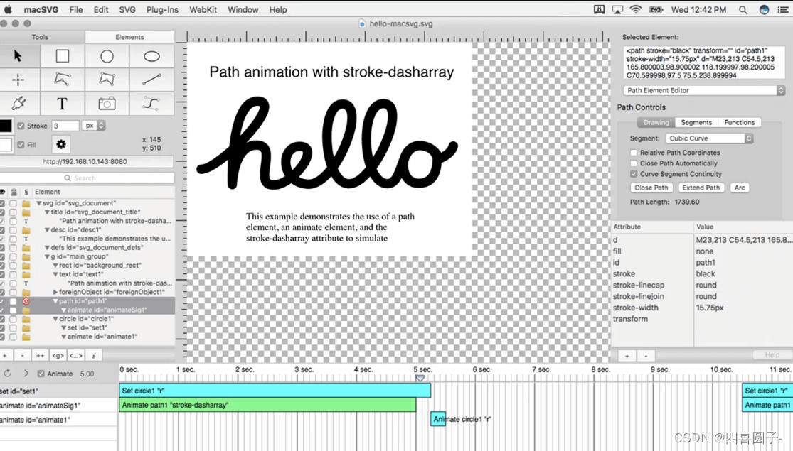The height and width of the screenshot is (451, 793).
Task: Add attribute with the plus button under the attribute table
Action: coord(627,356)
